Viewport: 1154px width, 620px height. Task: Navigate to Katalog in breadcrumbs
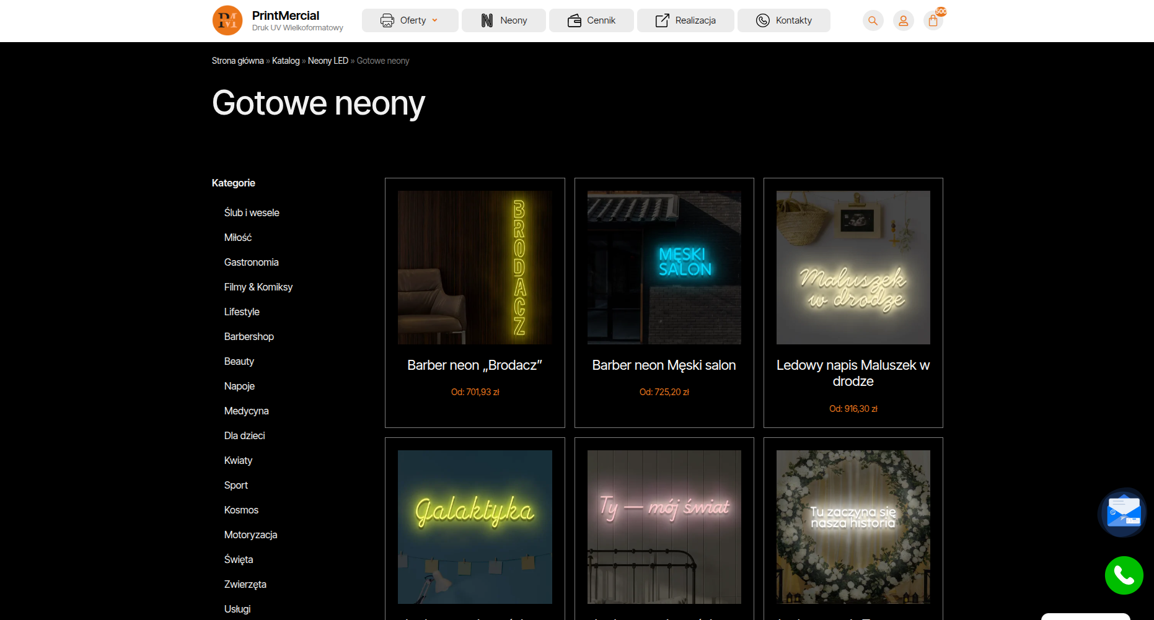(286, 61)
